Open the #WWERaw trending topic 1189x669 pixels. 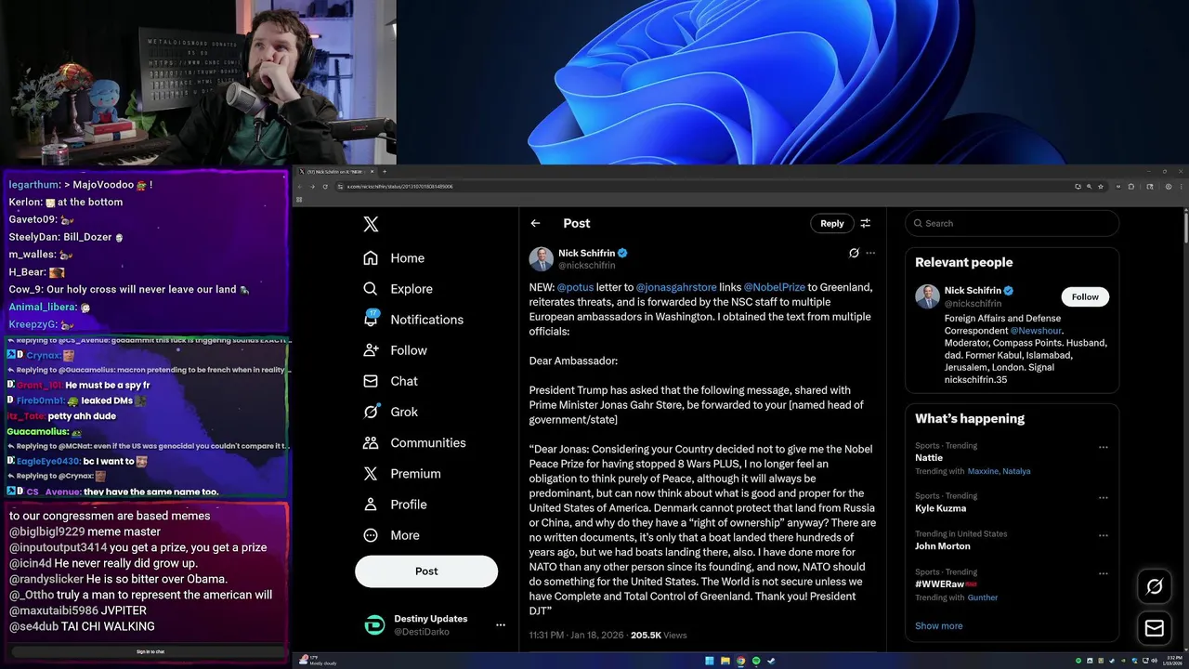pos(946,584)
